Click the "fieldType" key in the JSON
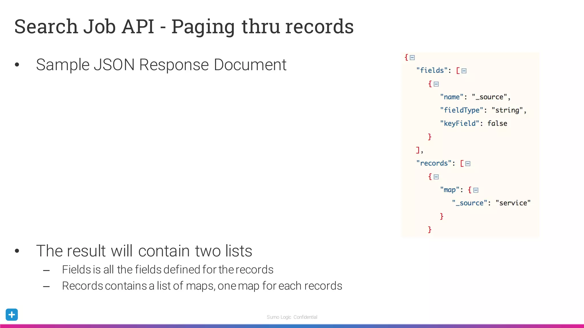The width and height of the screenshot is (584, 328). 462,110
